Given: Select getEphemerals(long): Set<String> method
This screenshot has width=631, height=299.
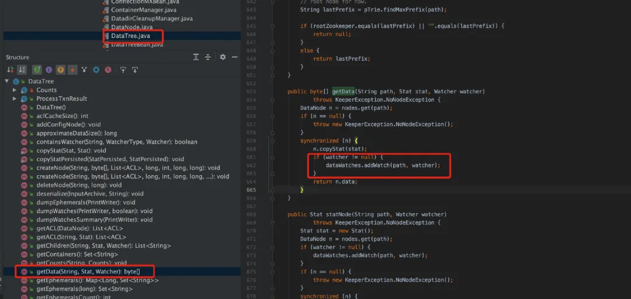Looking at the screenshot, I should [85, 289].
